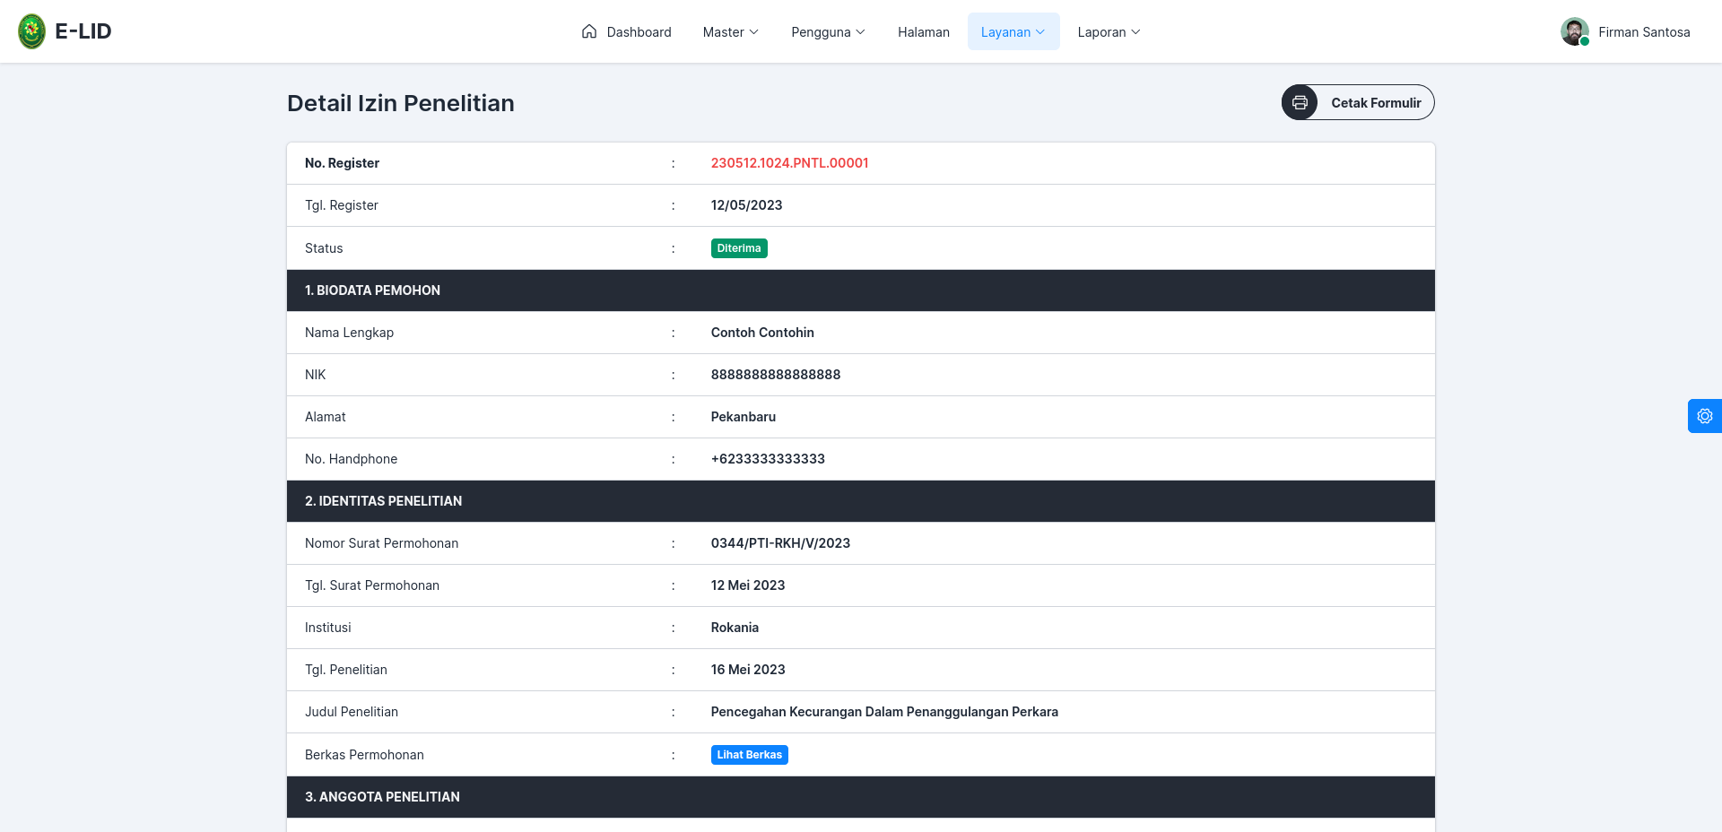Click the No. Register label

(x=342, y=163)
